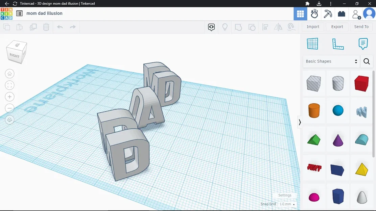Zoom out with the minus button
Image resolution: width=376 pixels, height=211 pixels.
[9, 108]
